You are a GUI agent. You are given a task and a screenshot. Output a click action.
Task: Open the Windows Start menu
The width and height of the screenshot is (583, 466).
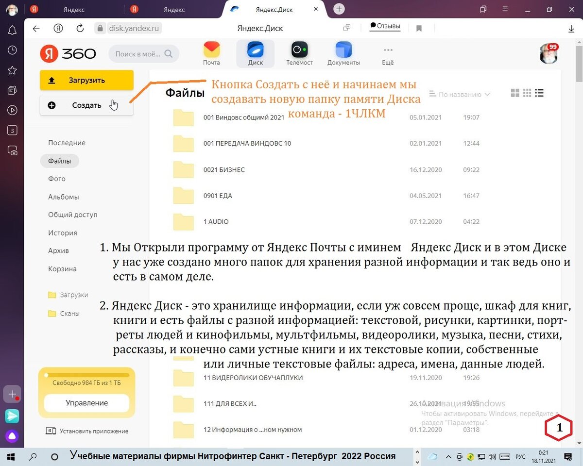tap(11, 457)
